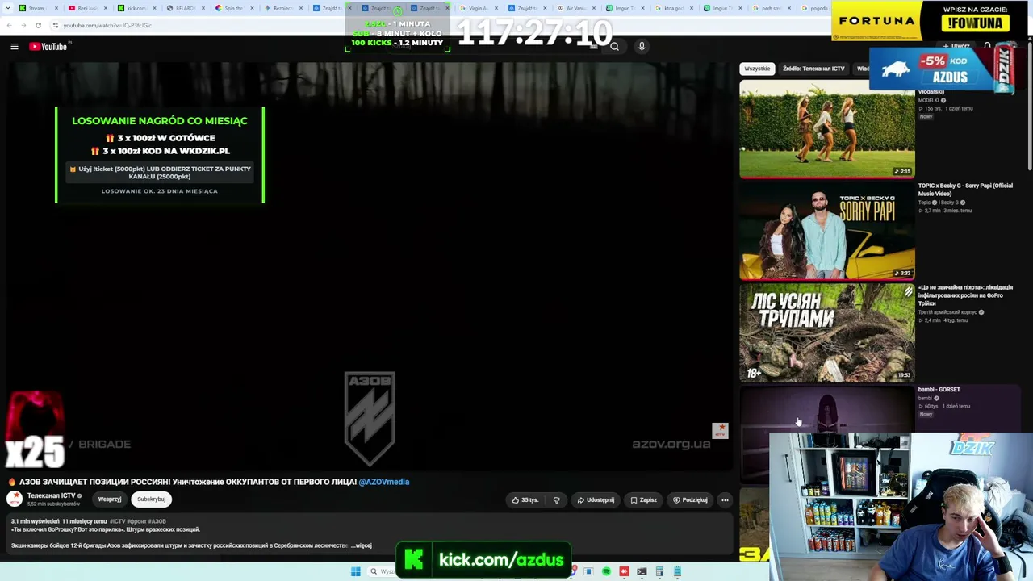Open the #ICTV hashtag link
Image resolution: width=1033 pixels, height=581 pixels.
(118, 522)
